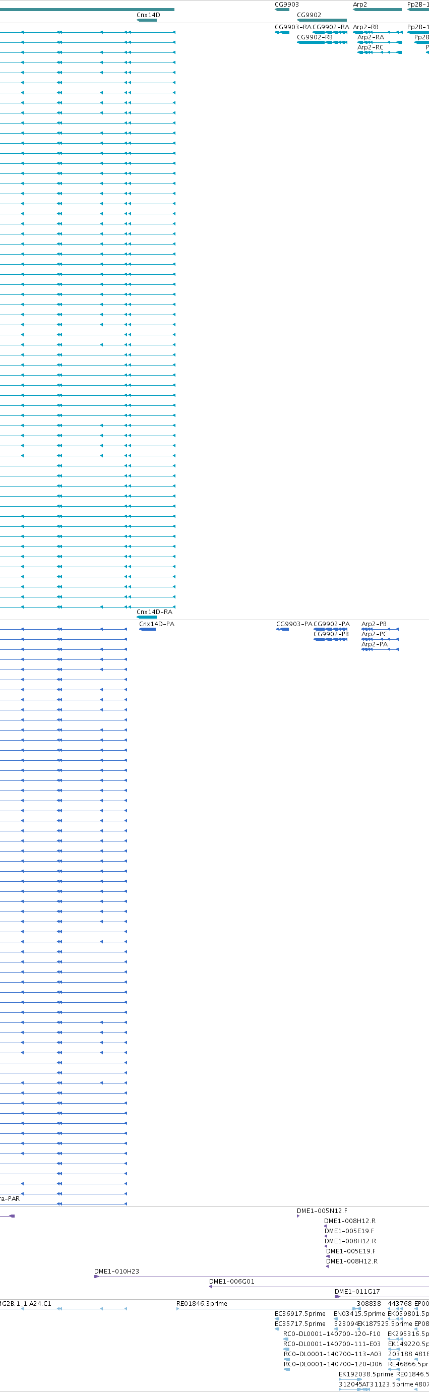
Task: Click the CG9903-PA protein label
Action: coord(294,624)
